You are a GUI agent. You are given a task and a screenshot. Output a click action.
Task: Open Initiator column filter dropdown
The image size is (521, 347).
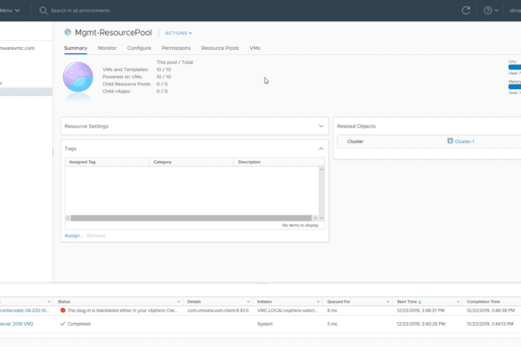318,302
